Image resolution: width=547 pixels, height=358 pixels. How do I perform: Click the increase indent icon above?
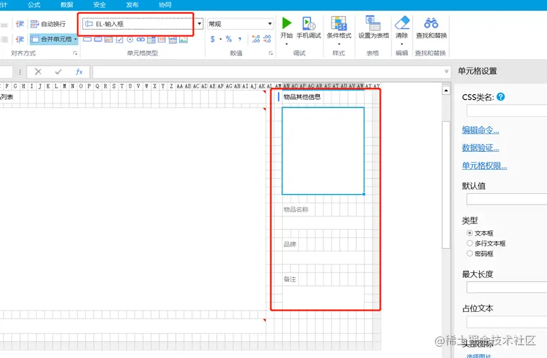click(20, 24)
